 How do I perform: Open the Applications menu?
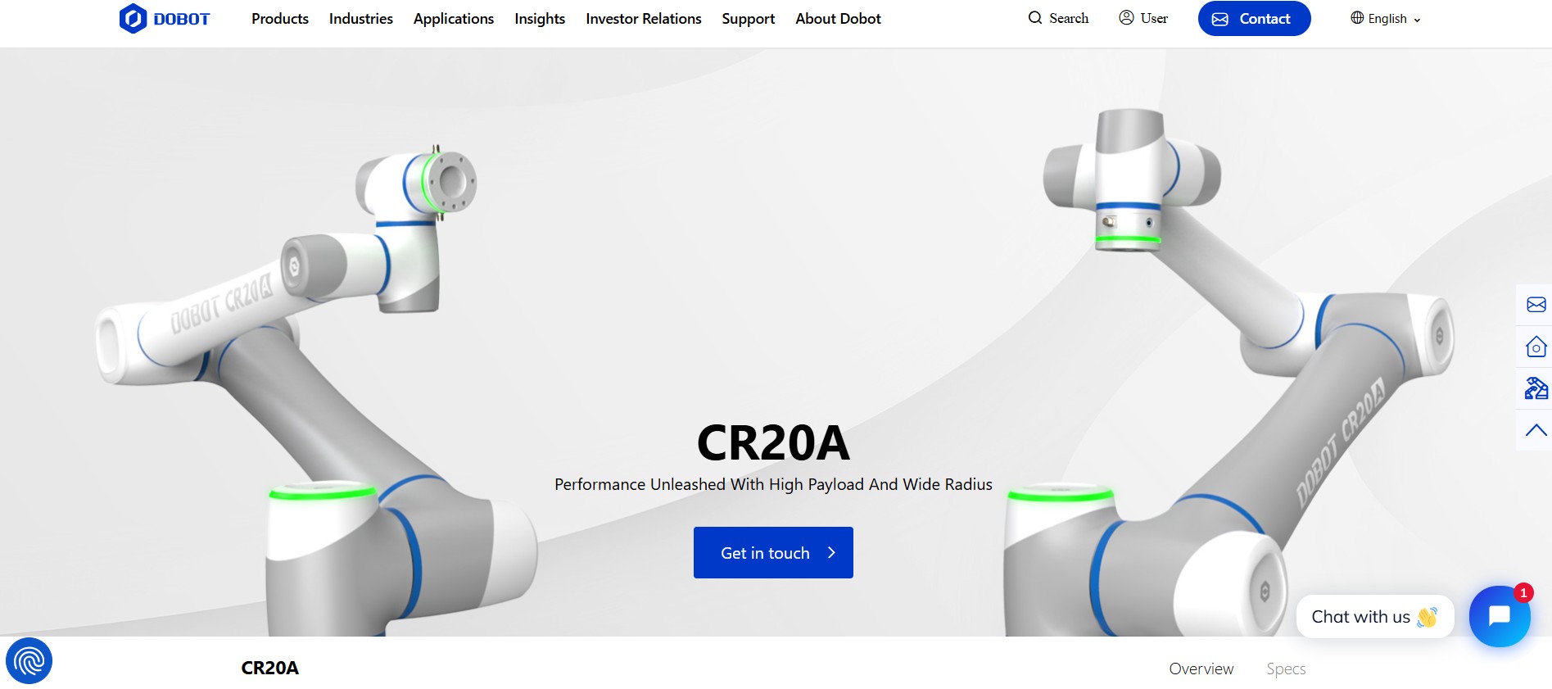click(x=454, y=19)
